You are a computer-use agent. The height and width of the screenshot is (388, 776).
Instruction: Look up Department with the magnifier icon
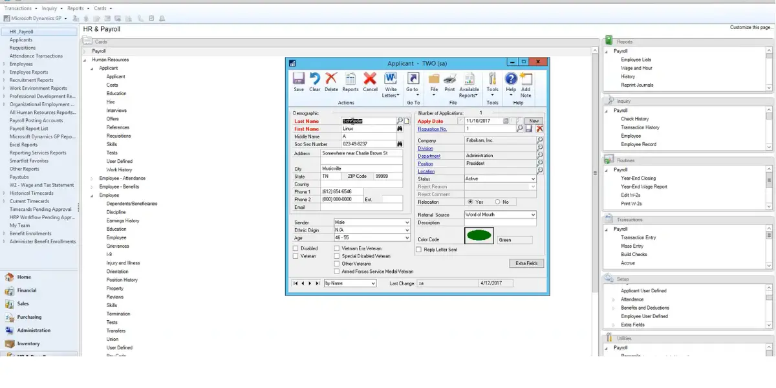(540, 155)
